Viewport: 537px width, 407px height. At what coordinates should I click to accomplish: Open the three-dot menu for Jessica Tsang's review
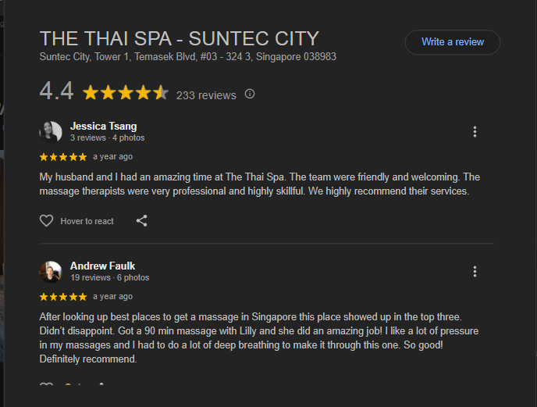point(475,132)
